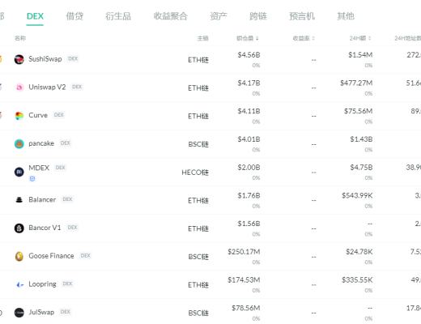Click the DEX tag beside pancake
Image resolution: width=421 pixels, height=324 pixels.
[66, 143]
